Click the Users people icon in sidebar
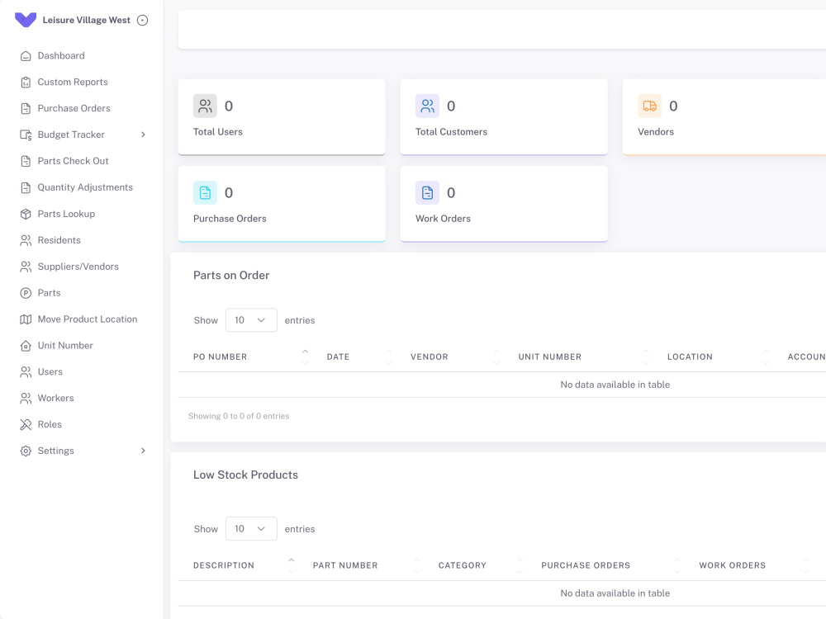The height and width of the screenshot is (619, 826). click(x=26, y=371)
